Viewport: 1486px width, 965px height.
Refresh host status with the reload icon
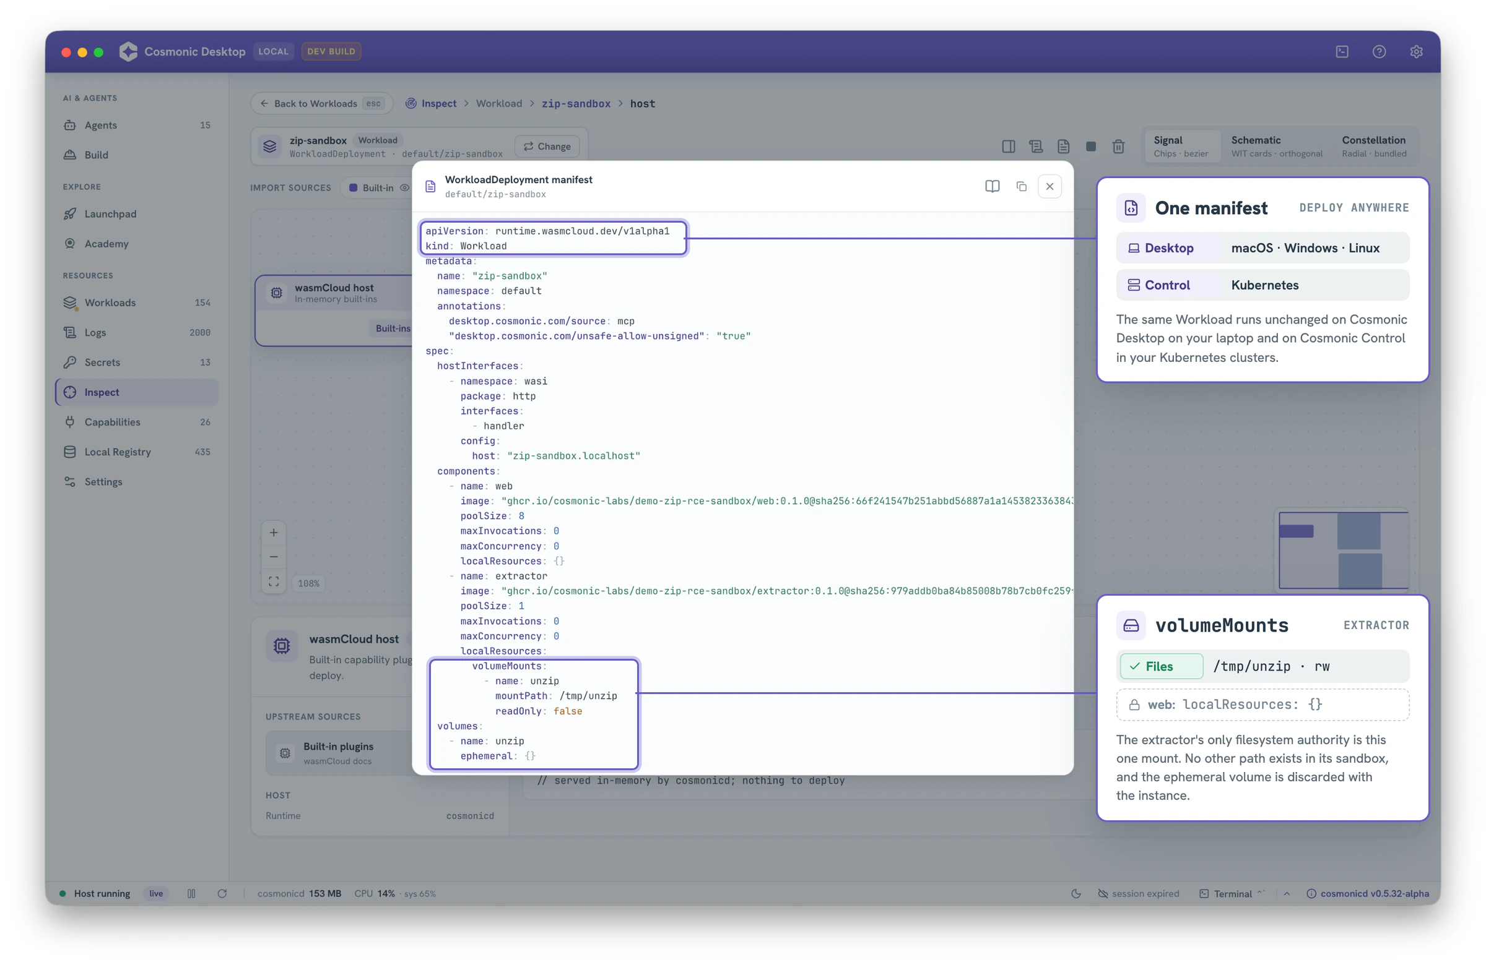(x=222, y=893)
